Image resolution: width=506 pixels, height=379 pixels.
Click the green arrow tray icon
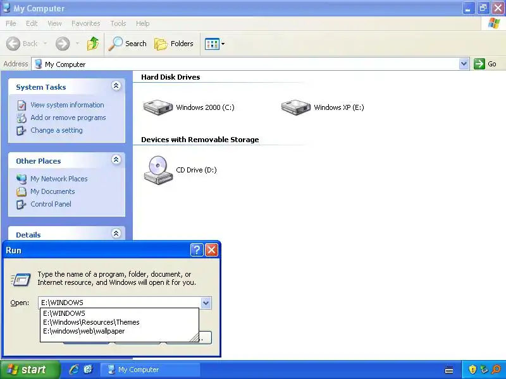click(484, 370)
